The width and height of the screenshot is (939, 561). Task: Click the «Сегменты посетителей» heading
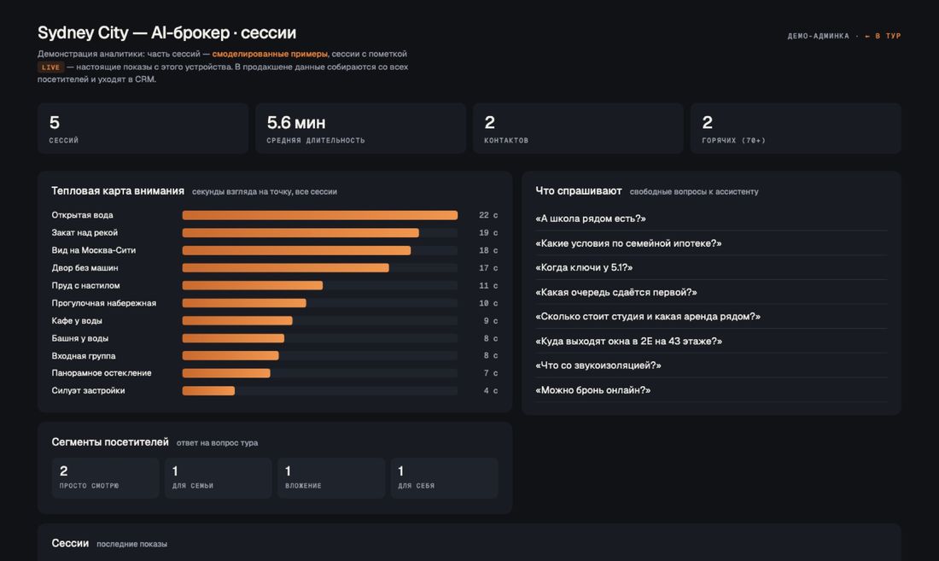110,442
